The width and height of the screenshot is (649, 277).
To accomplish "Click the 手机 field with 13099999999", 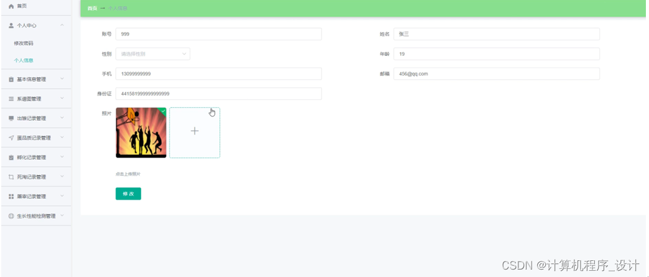I will (x=219, y=74).
